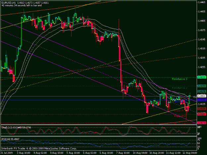Screen dimensions: 207x155
Task: Click the RSI scale value 75
Action: (199, 140)
